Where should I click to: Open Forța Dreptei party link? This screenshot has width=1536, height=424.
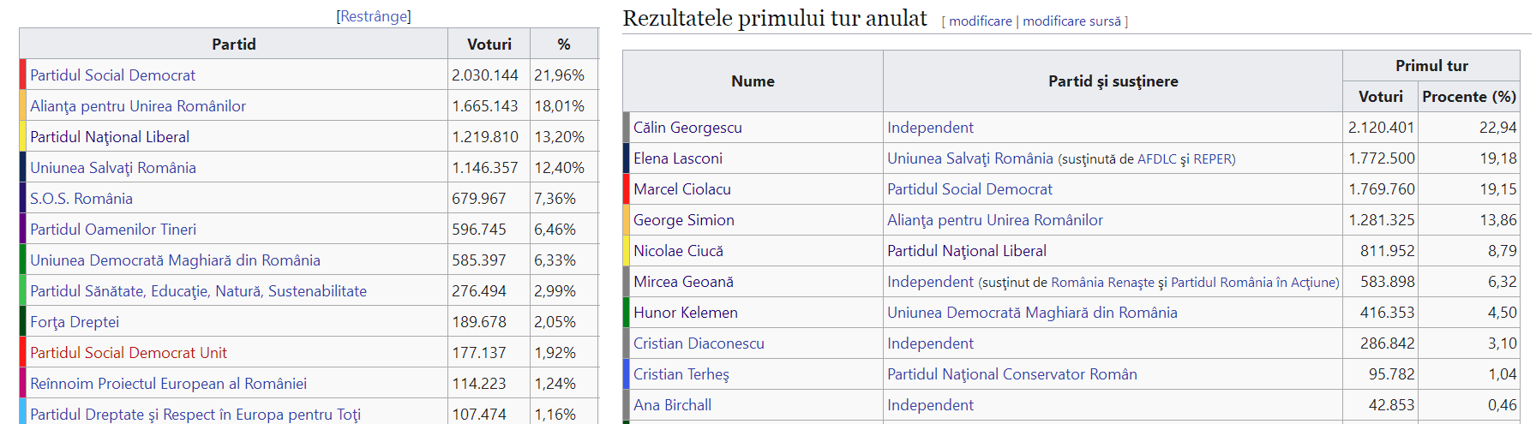tap(75, 322)
